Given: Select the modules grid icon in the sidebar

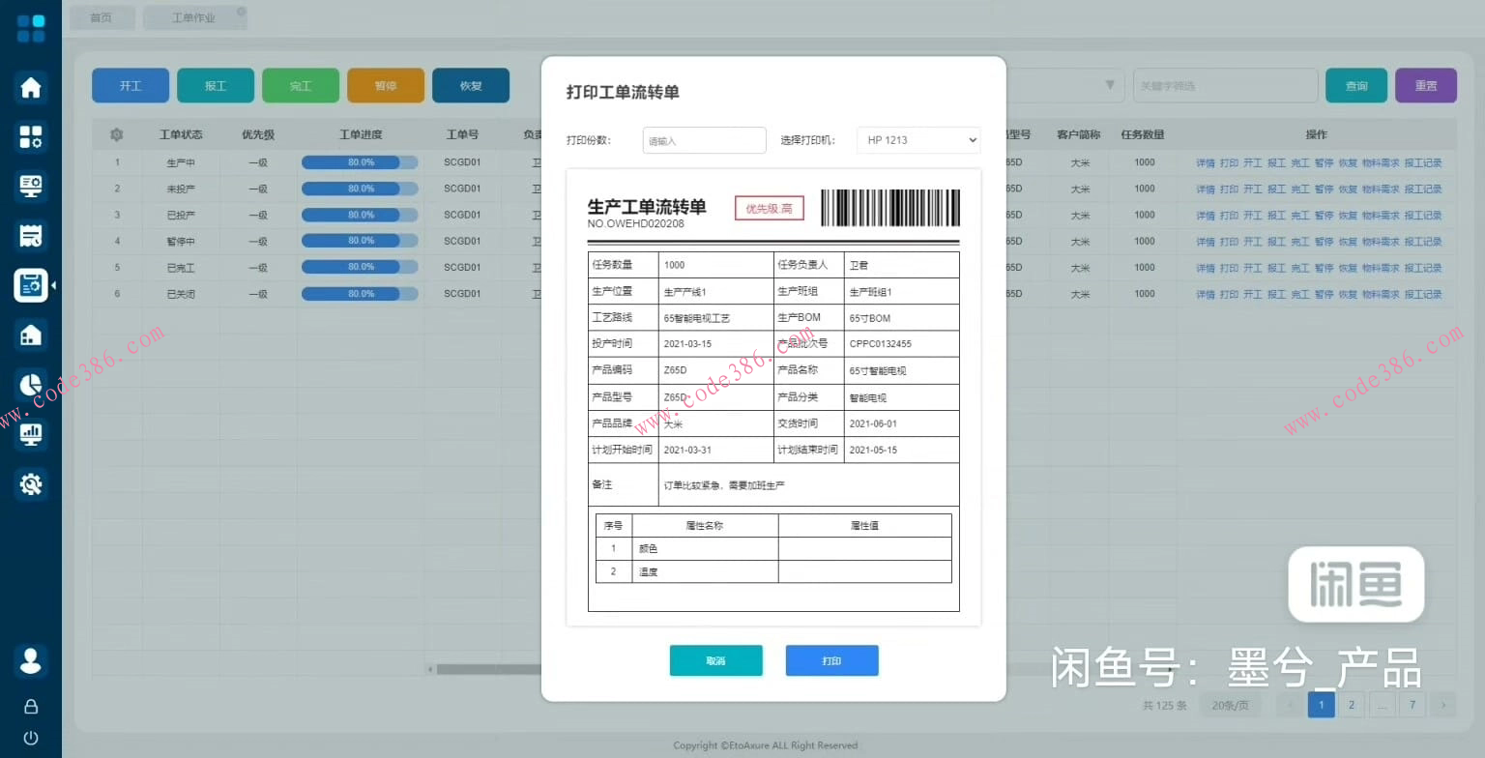Looking at the screenshot, I should (x=31, y=136).
